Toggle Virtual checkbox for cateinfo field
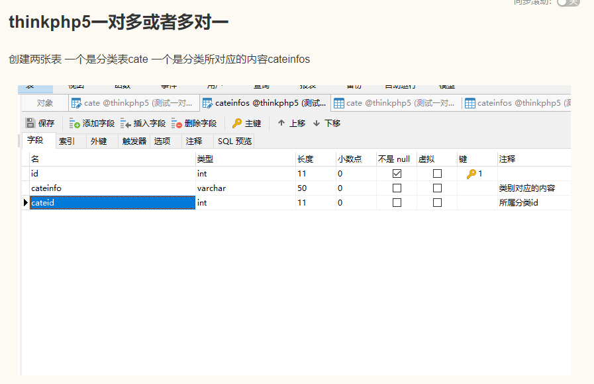The image size is (594, 384). 437,188
